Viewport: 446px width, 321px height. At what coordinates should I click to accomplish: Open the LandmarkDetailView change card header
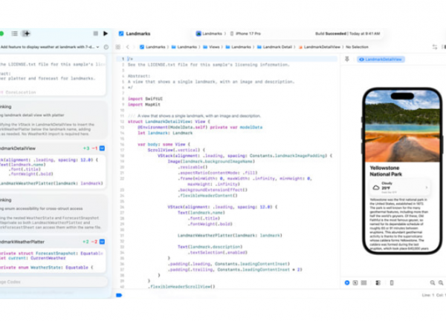click(53, 148)
